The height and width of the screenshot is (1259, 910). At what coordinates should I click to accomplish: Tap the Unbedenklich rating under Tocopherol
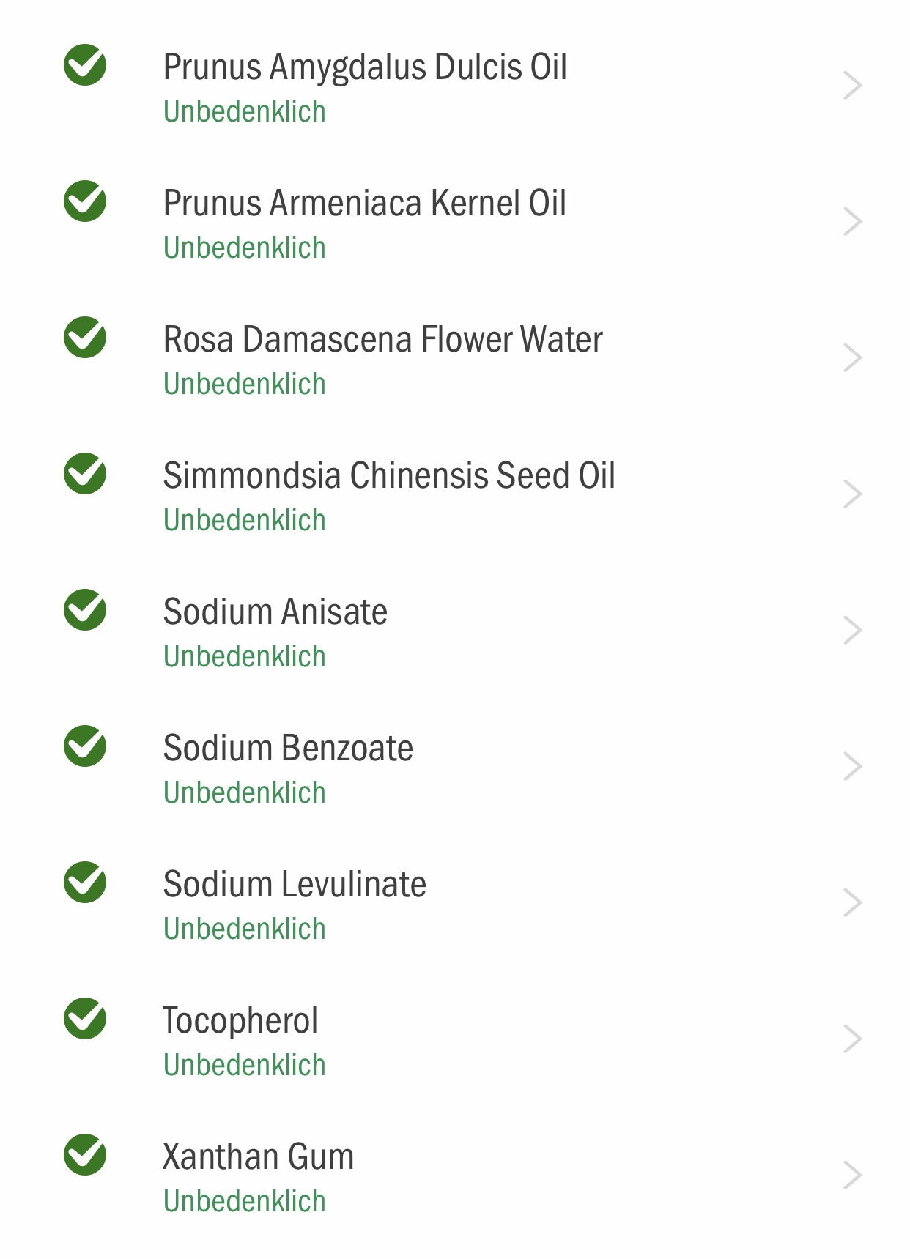[x=245, y=1065]
